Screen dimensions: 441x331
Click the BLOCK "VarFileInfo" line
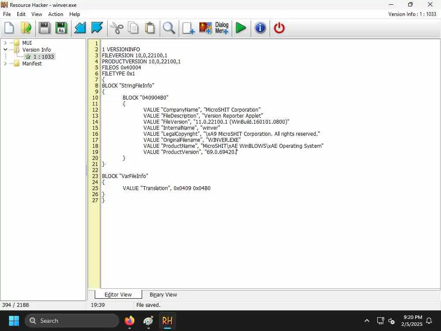click(125, 176)
